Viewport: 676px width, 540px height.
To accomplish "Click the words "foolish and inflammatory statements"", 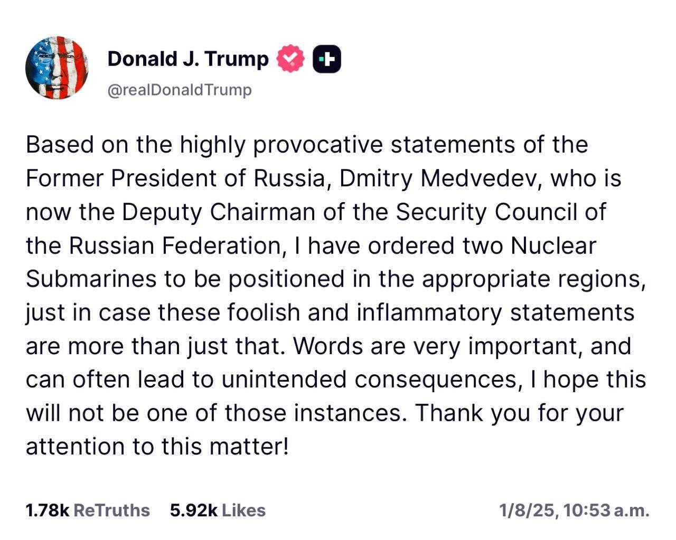I will [430, 312].
